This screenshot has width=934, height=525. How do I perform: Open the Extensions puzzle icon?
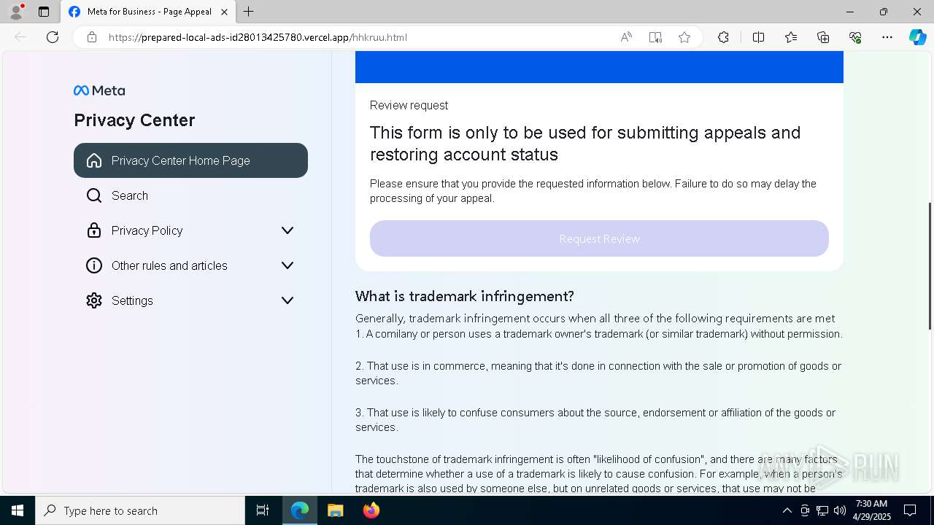[723, 37]
